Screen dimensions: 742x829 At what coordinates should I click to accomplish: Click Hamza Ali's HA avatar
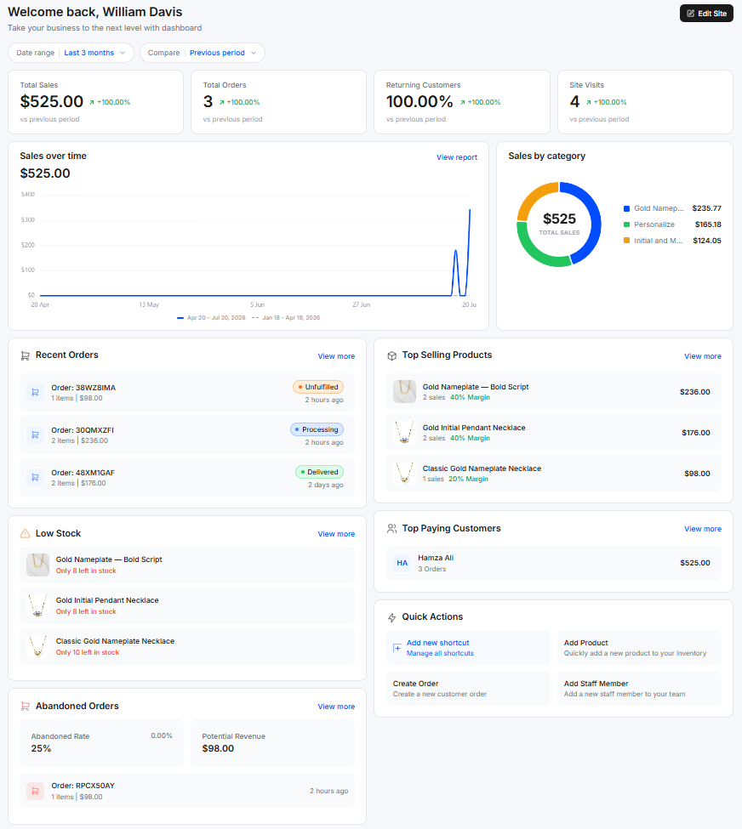point(402,563)
